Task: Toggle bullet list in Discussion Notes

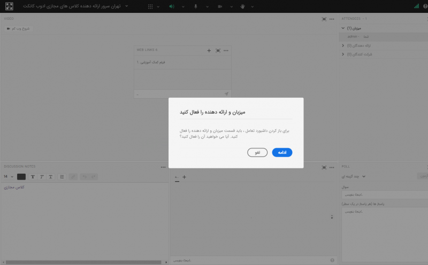Action: click(62, 177)
